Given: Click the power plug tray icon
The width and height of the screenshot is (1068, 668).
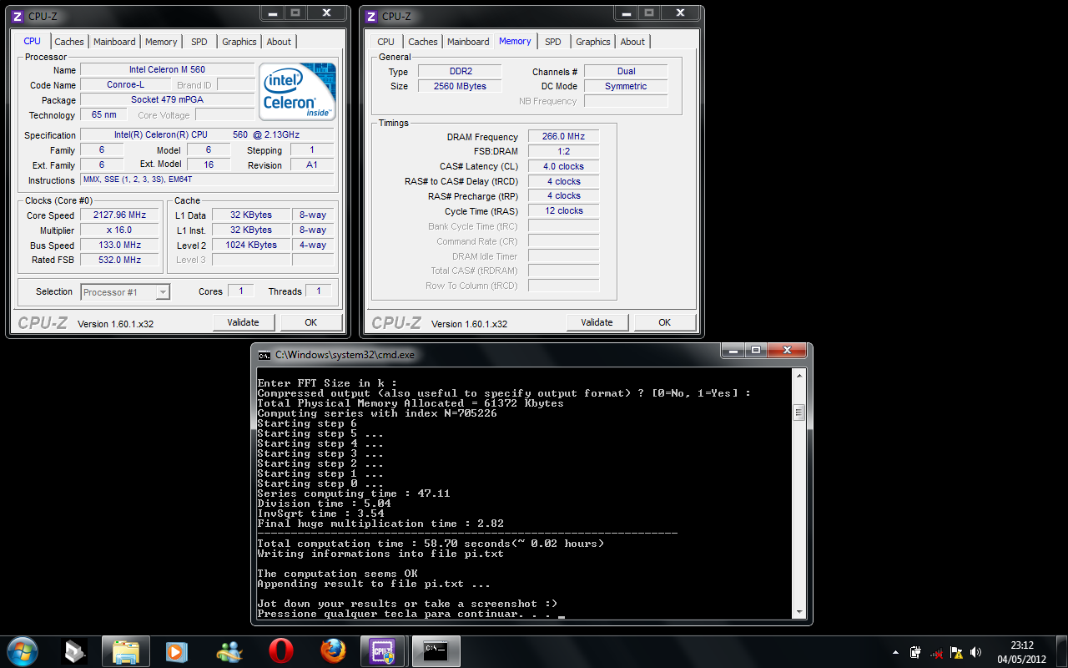Looking at the screenshot, I should point(916,651).
